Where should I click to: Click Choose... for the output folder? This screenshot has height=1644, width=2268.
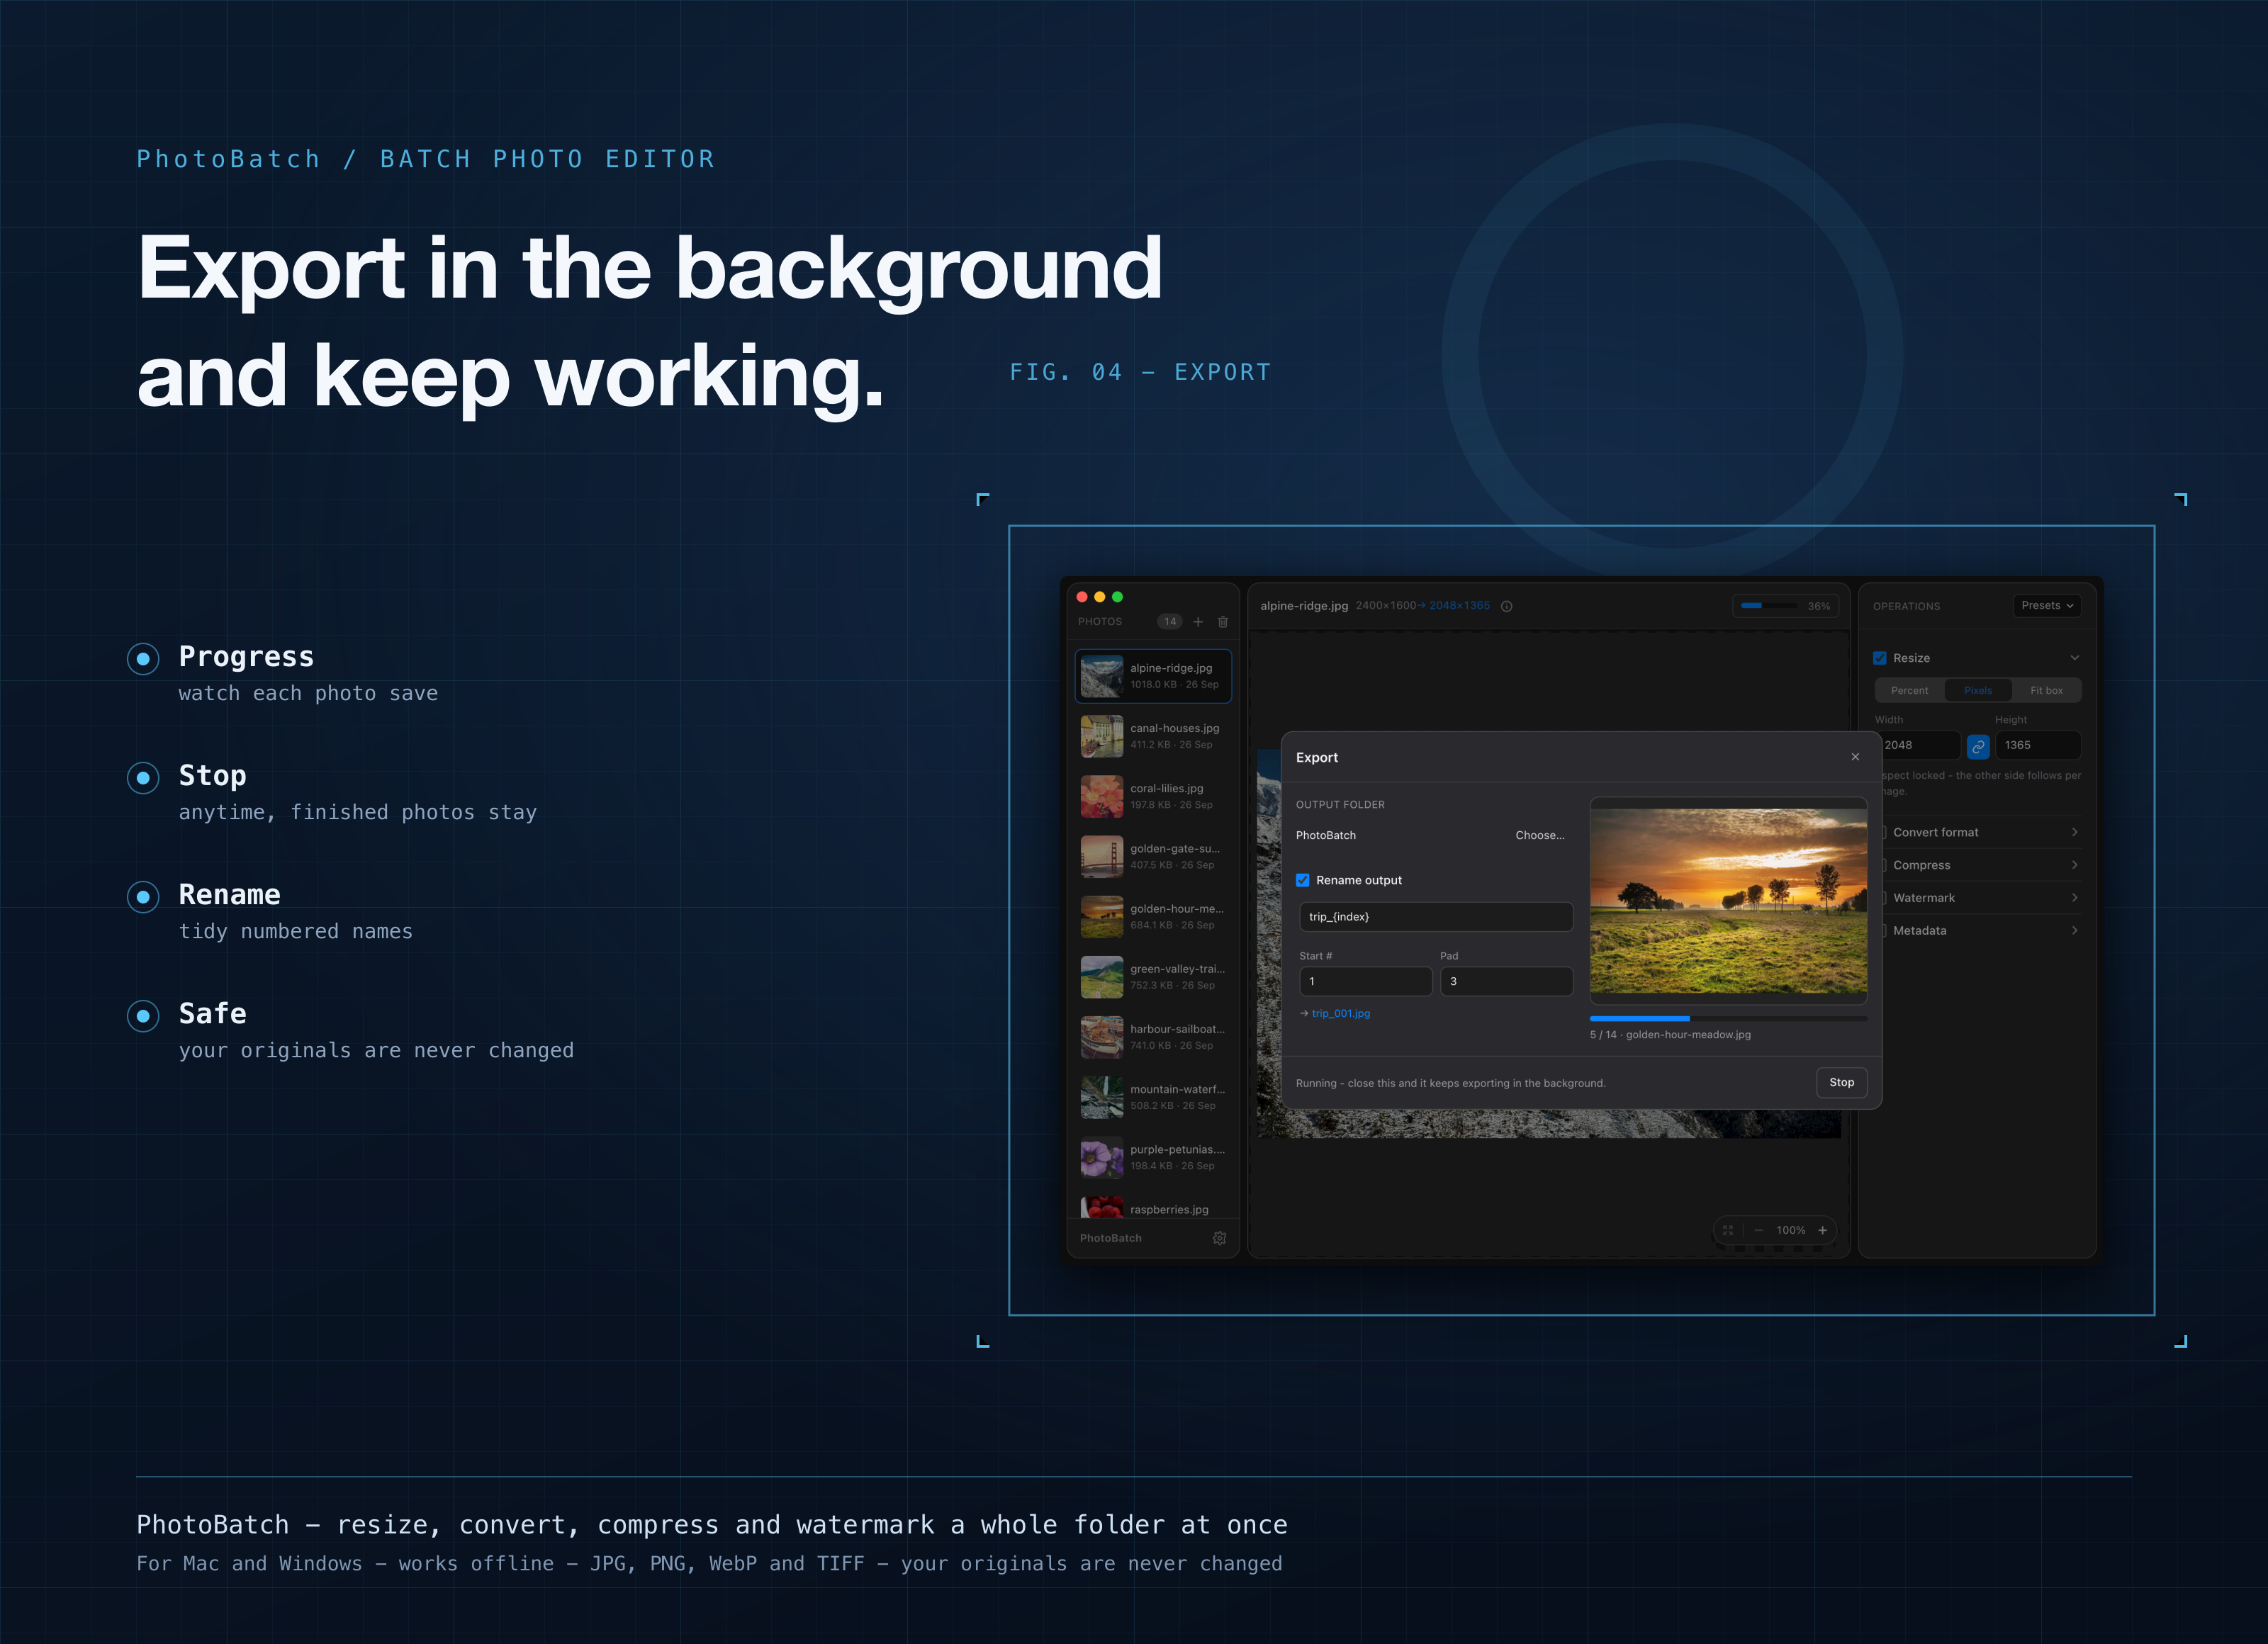tap(1539, 836)
